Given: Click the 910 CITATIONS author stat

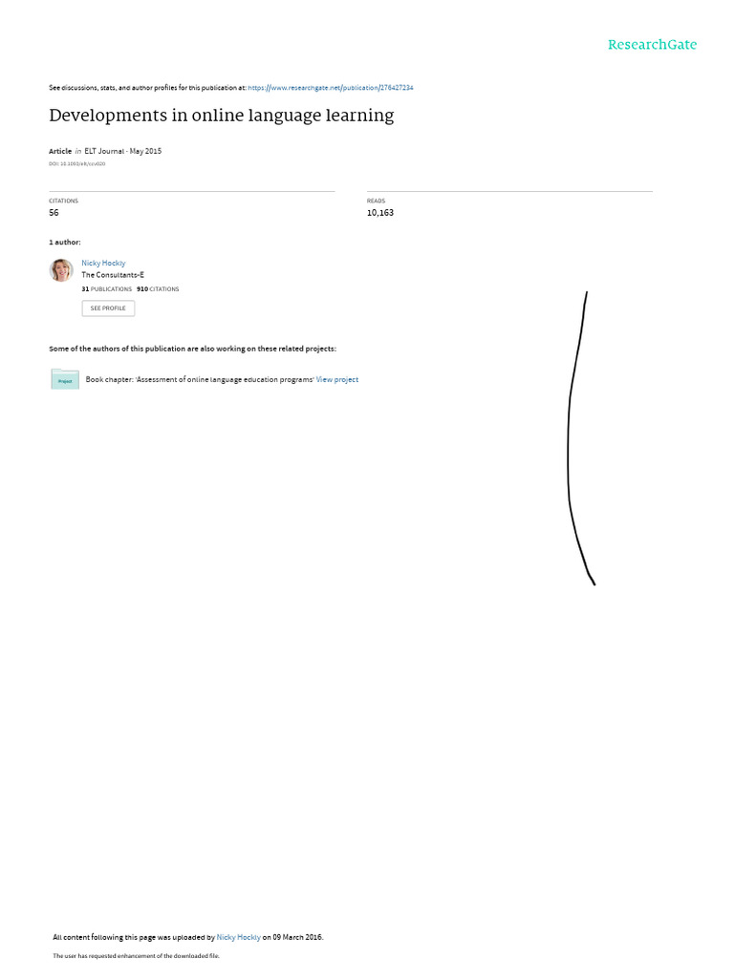Looking at the screenshot, I should tap(158, 289).
